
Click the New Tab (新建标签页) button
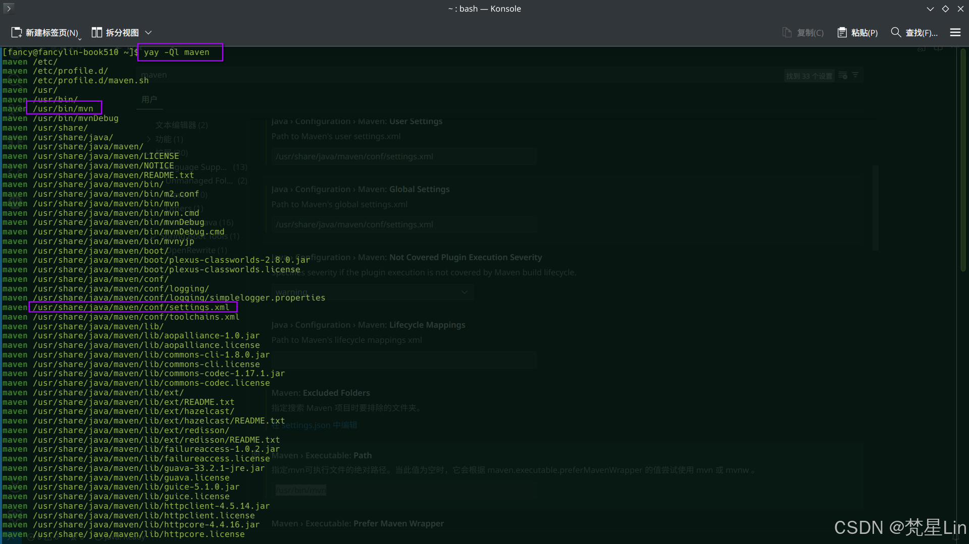pyautogui.click(x=44, y=33)
